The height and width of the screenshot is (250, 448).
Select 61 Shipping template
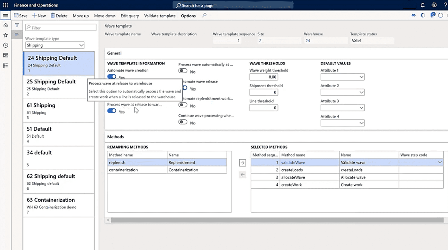coord(59,111)
